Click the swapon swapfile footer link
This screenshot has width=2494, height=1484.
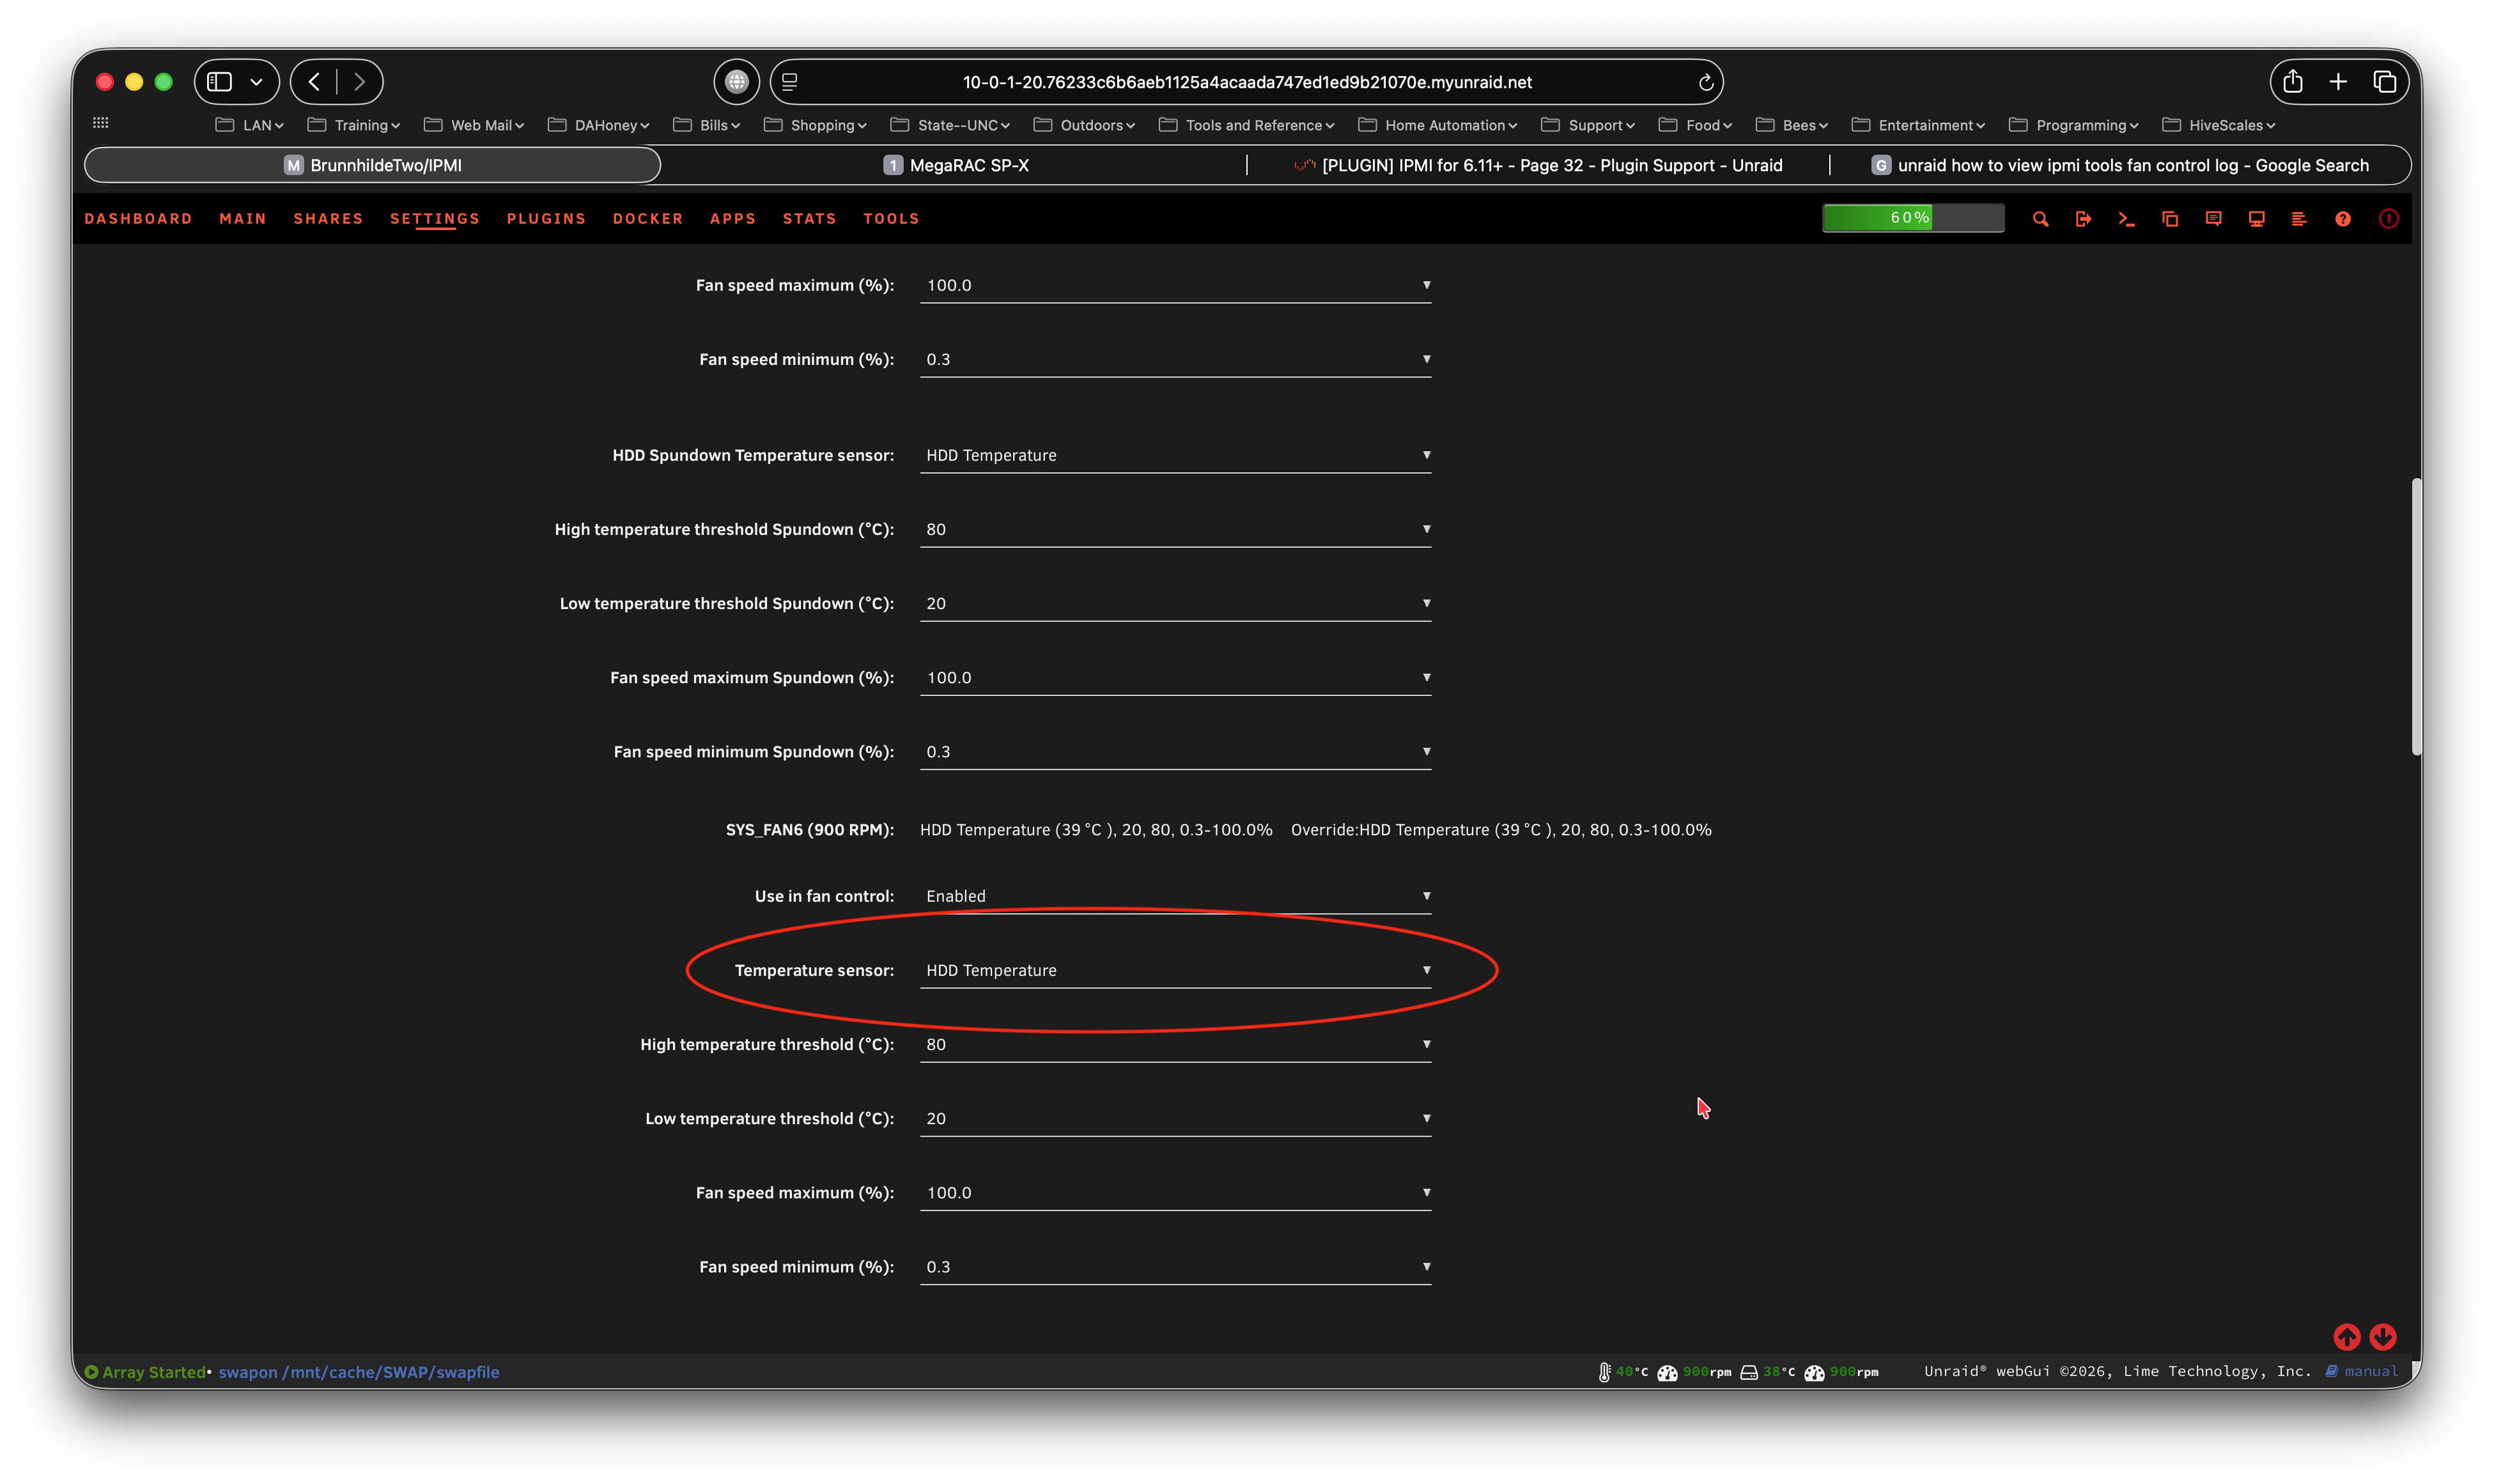click(x=359, y=1372)
